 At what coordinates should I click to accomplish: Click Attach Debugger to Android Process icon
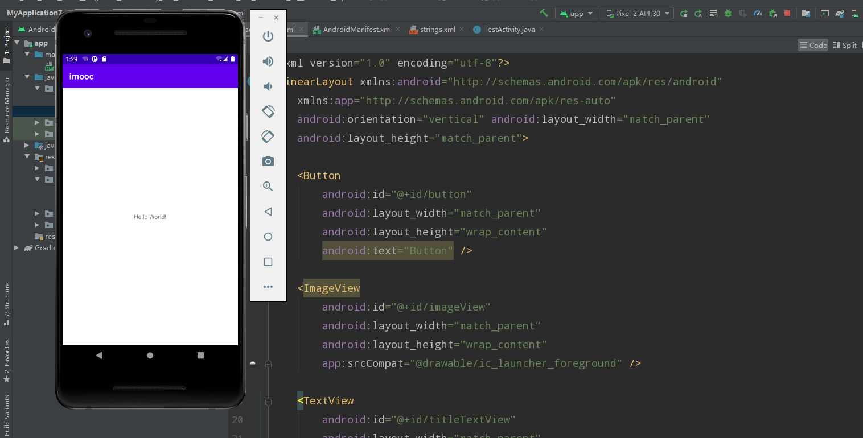tap(772, 13)
